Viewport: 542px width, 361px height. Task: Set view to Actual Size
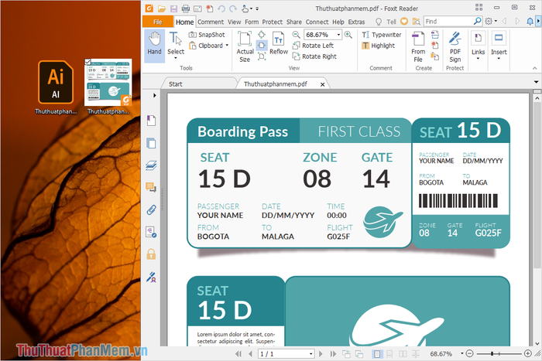coord(245,47)
